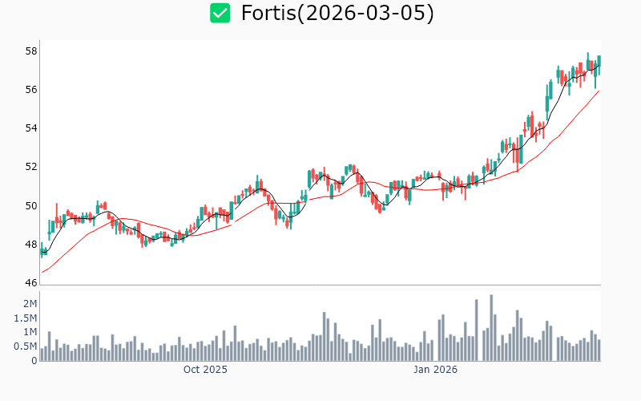Click the 2M volume axis label
The width and height of the screenshot is (641, 401).
point(30,303)
